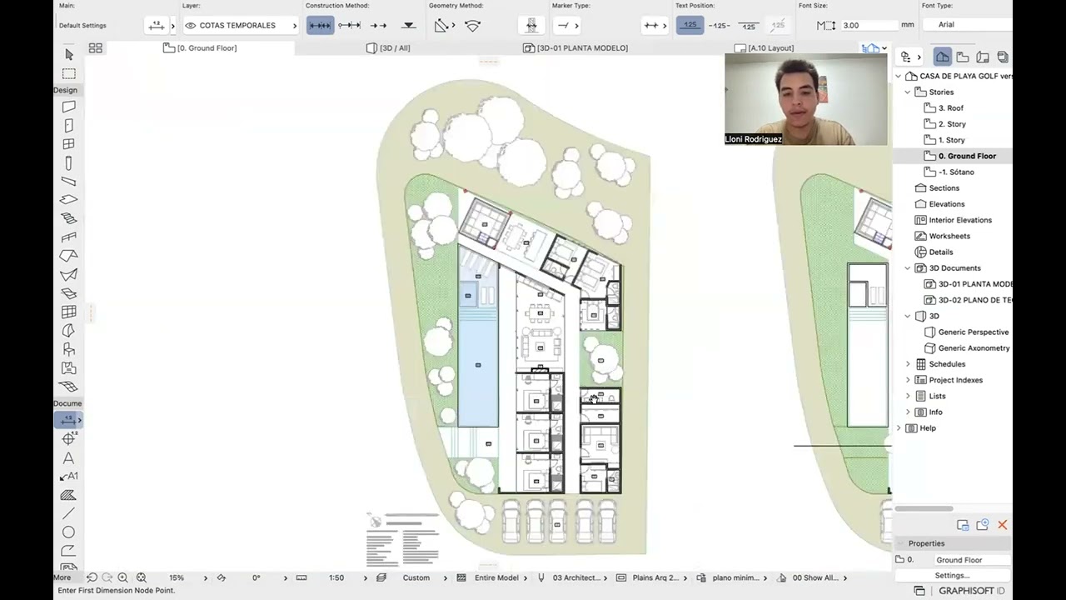This screenshot has height=600, width=1066.
Task: Click the Settings... button in navigator
Action: [952, 576]
